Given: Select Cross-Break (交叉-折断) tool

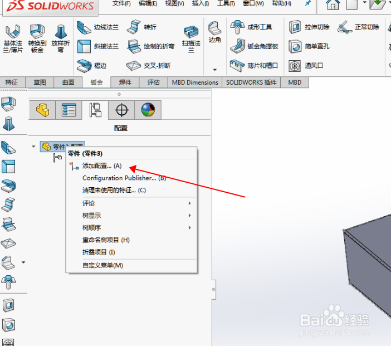Looking at the screenshot, I should pyautogui.click(x=148, y=66).
